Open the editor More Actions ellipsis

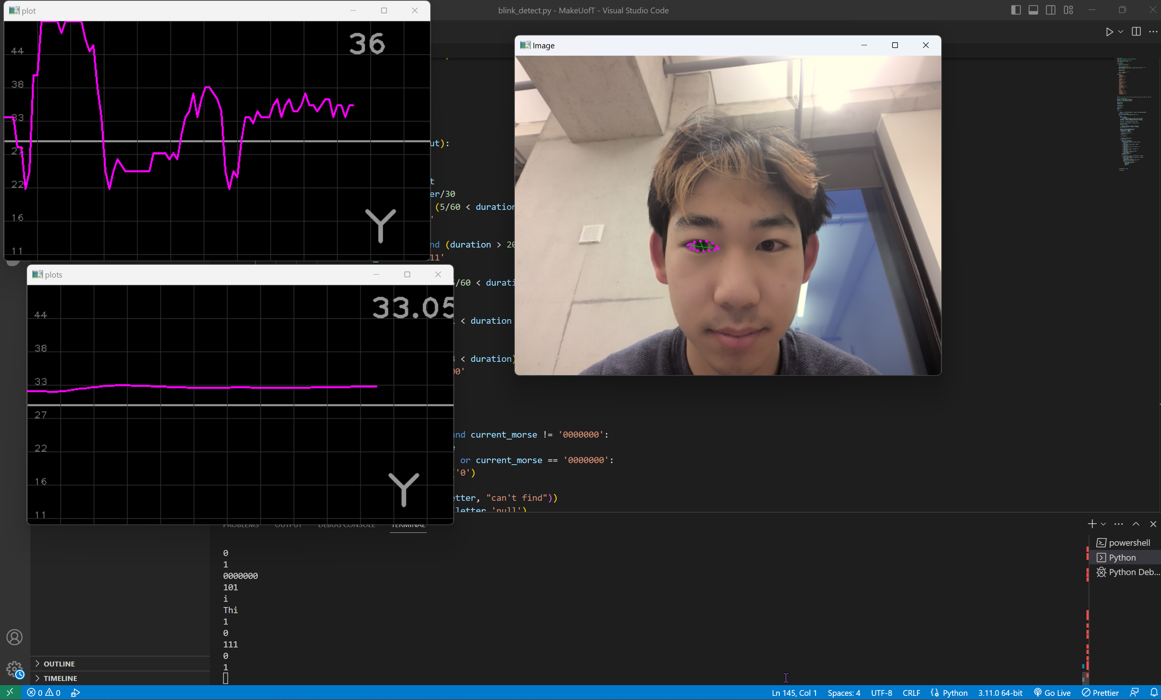pos(1153,32)
